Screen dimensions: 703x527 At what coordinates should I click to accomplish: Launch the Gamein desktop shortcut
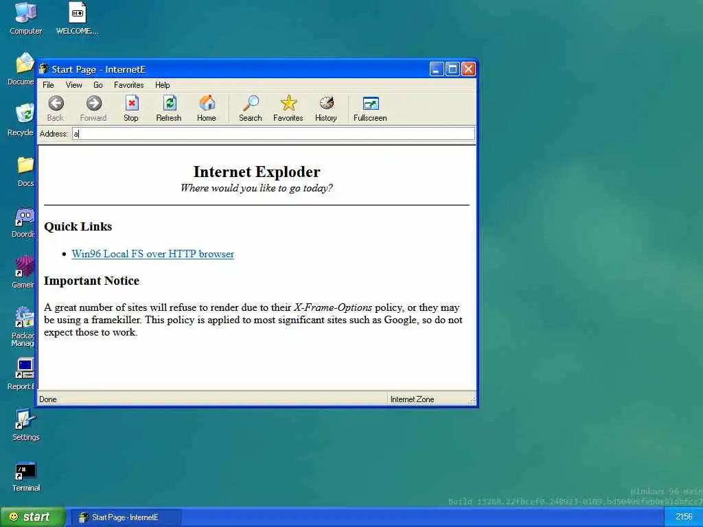[25, 266]
